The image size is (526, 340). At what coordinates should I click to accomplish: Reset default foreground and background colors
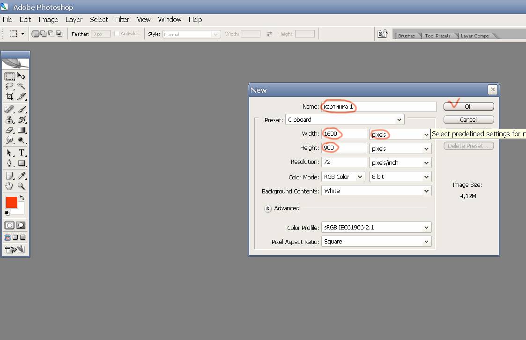7,213
